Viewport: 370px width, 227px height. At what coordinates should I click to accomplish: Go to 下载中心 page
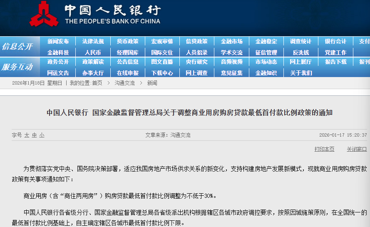(162, 73)
